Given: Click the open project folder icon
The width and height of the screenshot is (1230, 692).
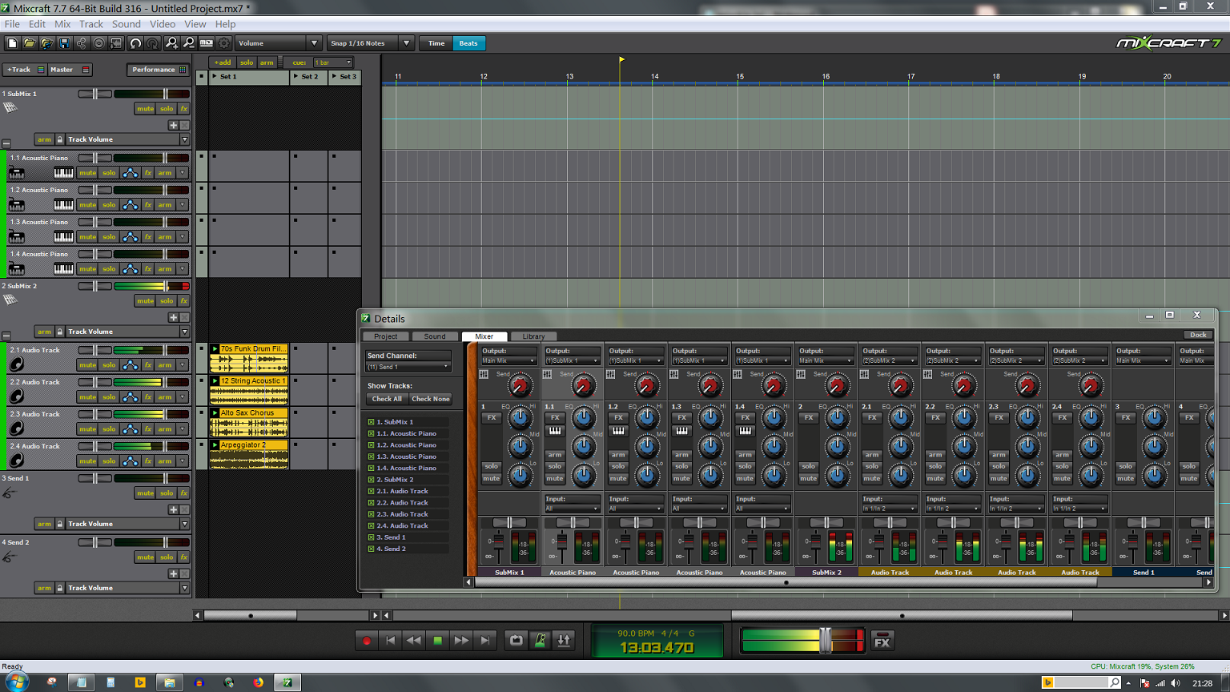Looking at the screenshot, I should (x=30, y=43).
